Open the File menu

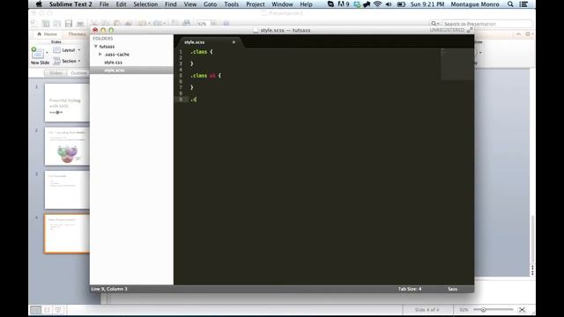coord(104,4)
